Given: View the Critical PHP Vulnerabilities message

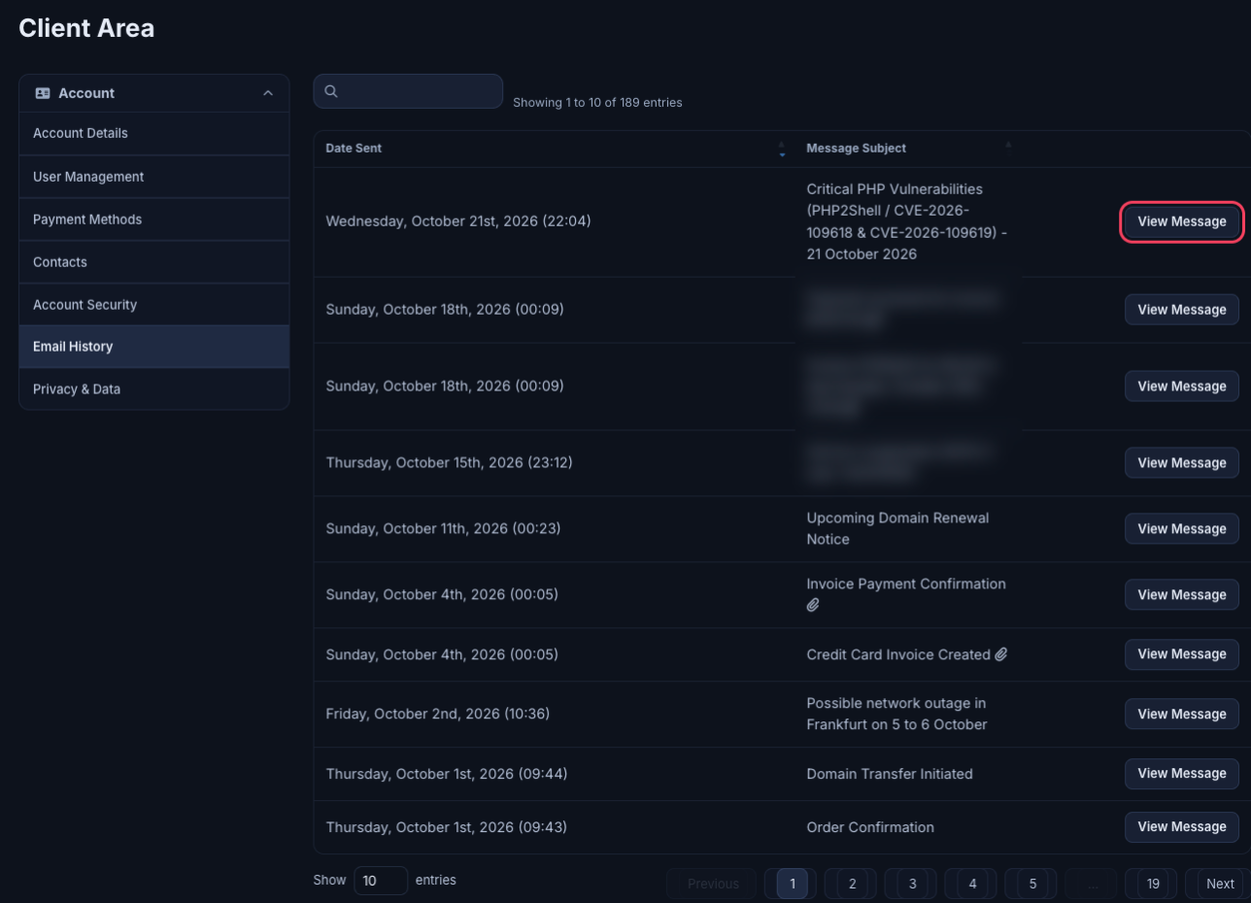Looking at the screenshot, I should [x=1182, y=221].
